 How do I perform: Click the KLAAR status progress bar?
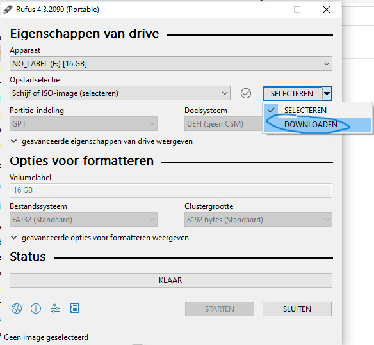[x=171, y=280]
